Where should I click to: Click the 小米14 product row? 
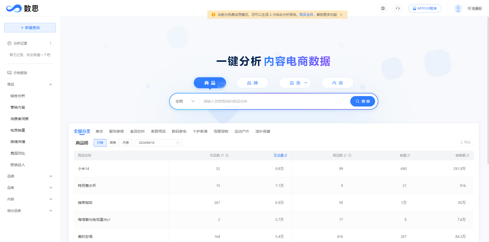274,169
